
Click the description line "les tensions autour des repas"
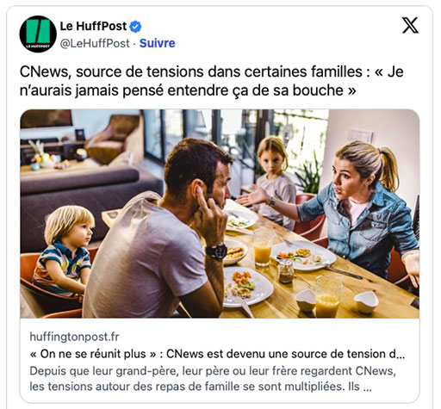200,387
